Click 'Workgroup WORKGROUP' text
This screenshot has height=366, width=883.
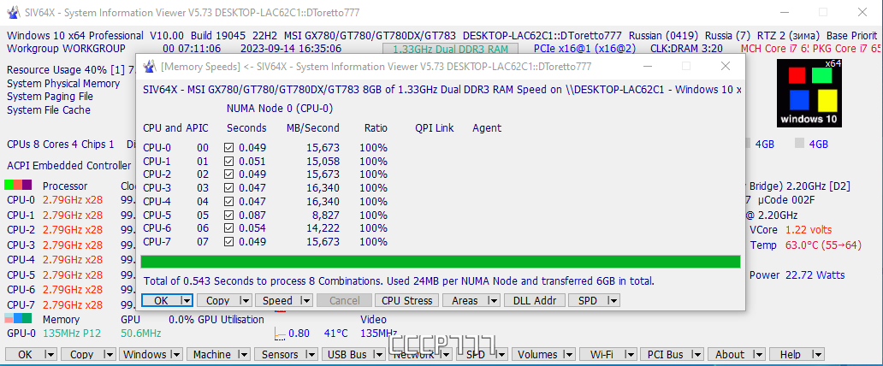(66, 49)
